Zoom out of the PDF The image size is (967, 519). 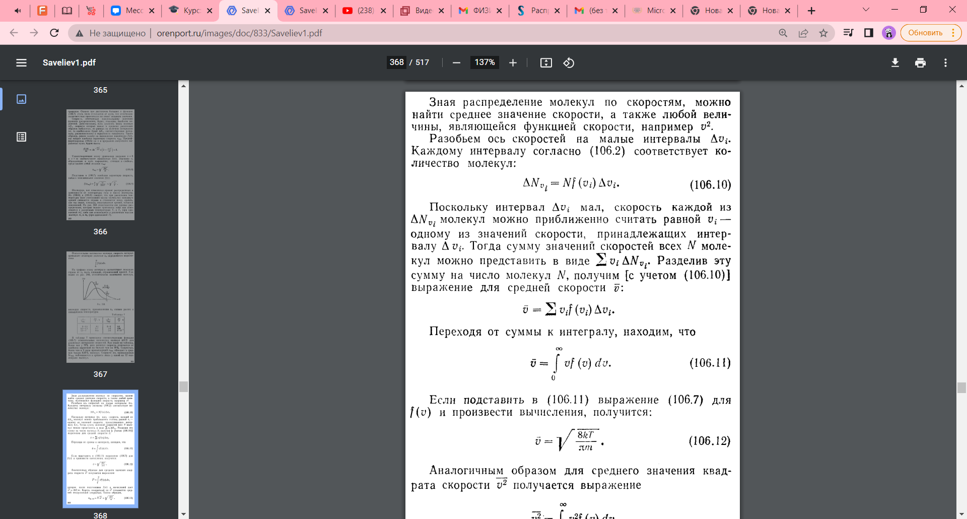coord(456,62)
